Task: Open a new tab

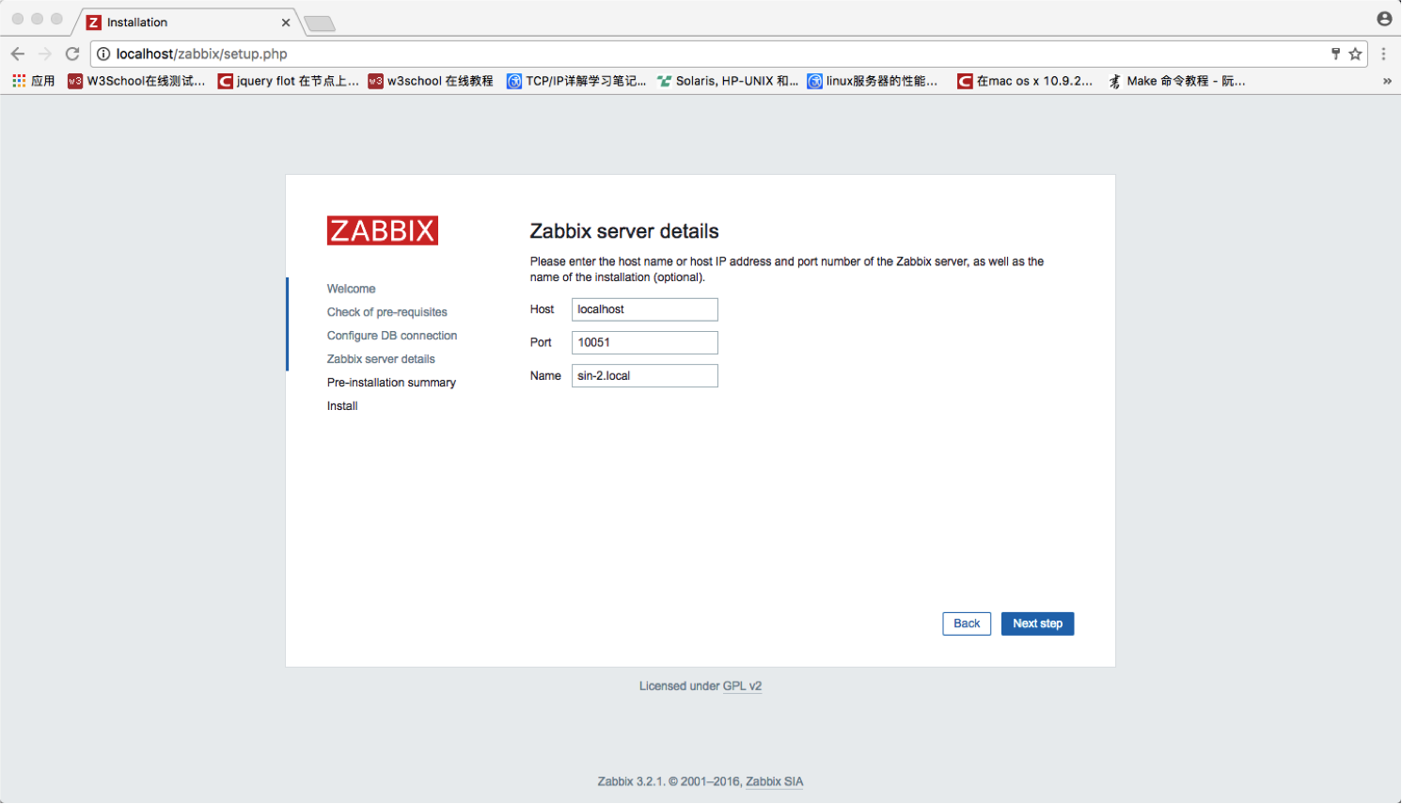Action: [320, 24]
